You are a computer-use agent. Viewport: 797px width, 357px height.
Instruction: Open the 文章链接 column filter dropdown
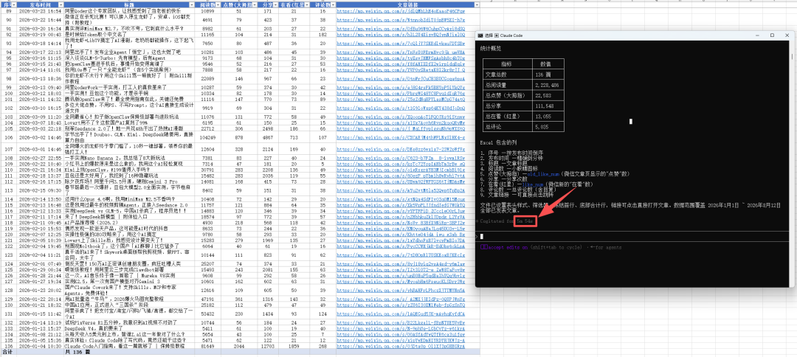pos(477,4)
